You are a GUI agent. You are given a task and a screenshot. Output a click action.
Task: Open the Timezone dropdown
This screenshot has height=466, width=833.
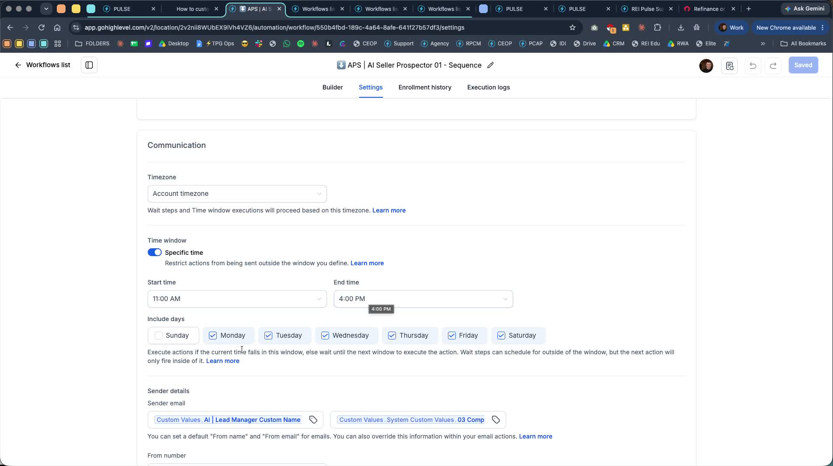[x=237, y=194]
